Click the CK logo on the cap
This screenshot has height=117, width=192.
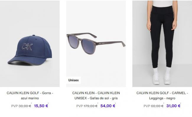(27, 47)
